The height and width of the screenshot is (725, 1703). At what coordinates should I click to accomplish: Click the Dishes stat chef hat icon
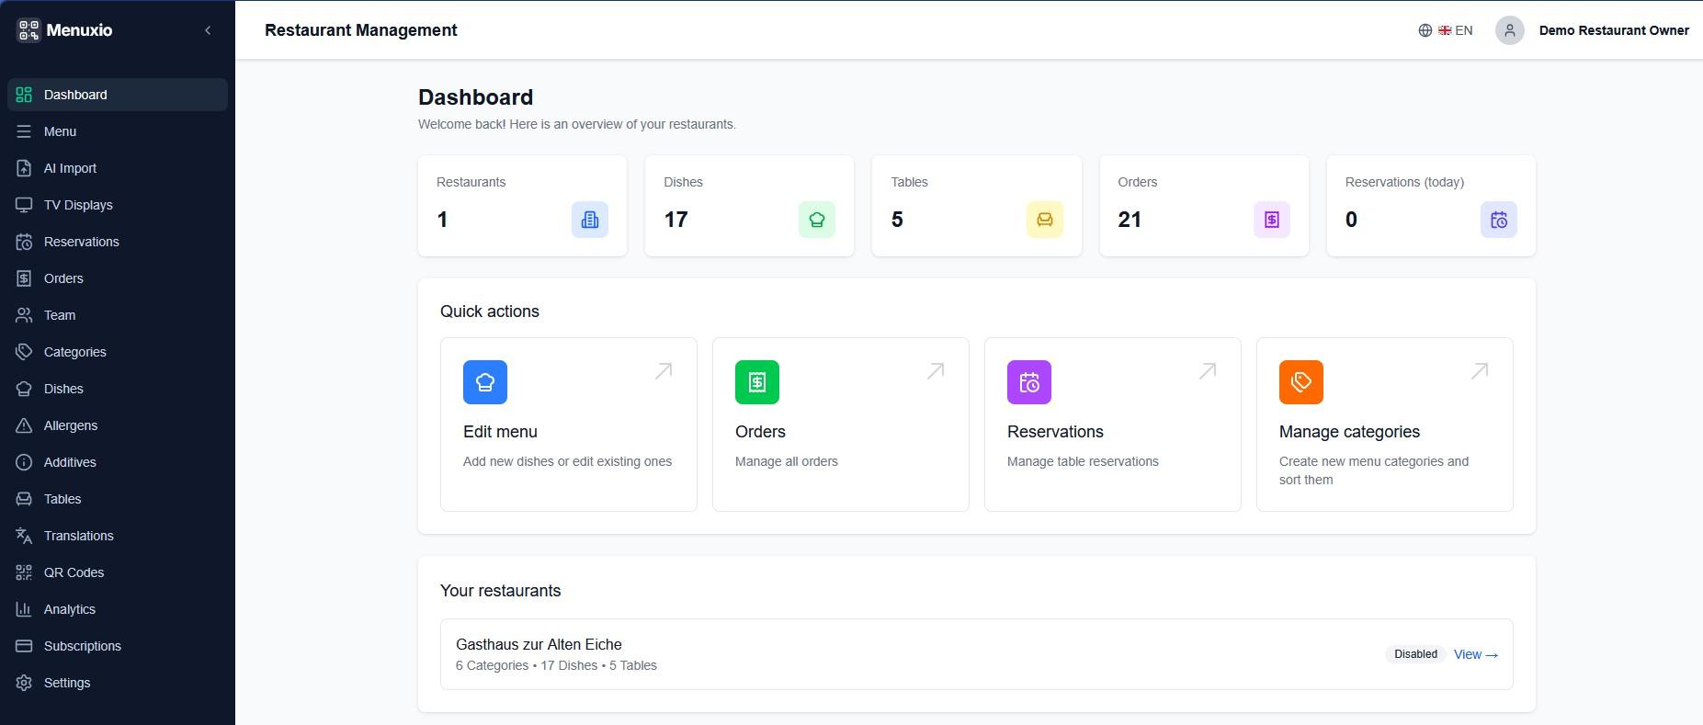pos(817,220)
